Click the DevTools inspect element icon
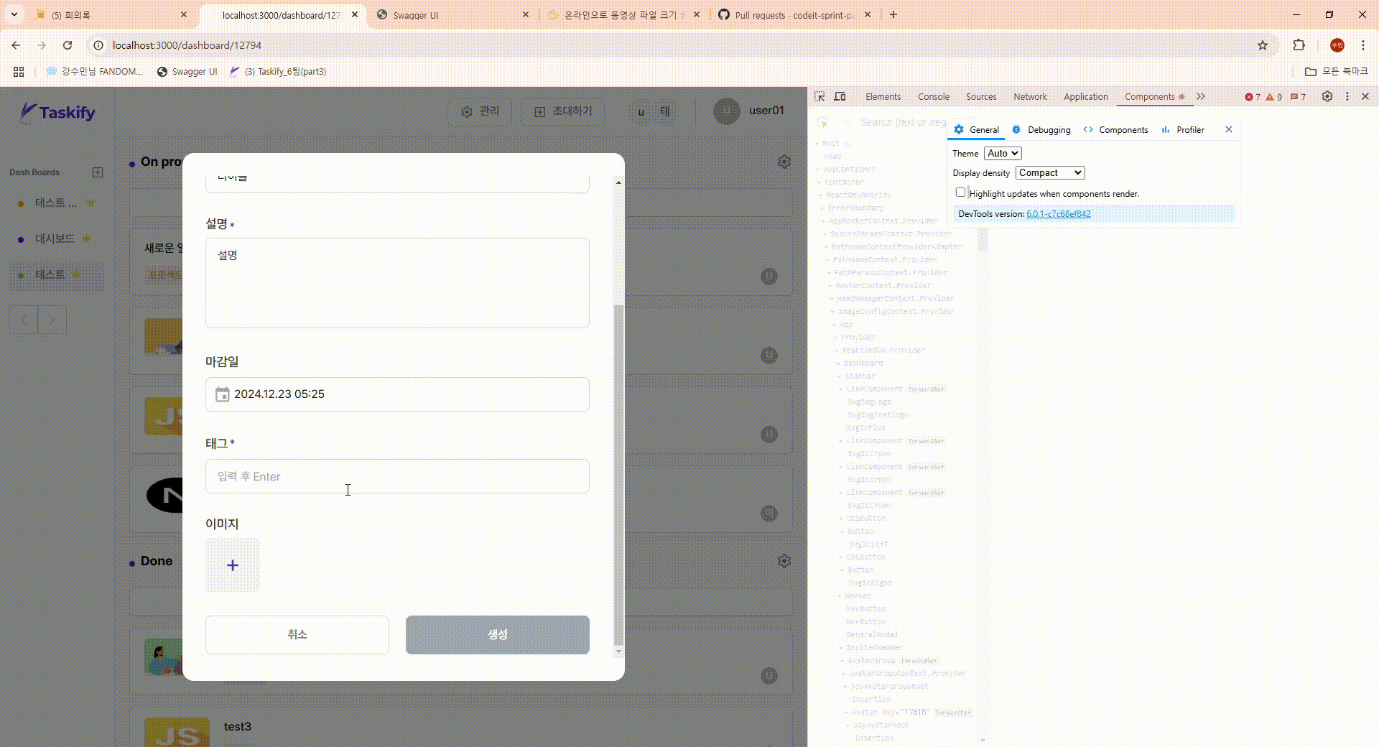1379x747 pixels. [x=819, y=96]
